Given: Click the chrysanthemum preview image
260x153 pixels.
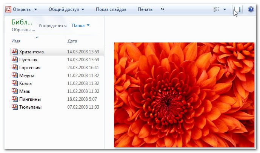Looking at the screenshot, I should click(x=184, y=95).
